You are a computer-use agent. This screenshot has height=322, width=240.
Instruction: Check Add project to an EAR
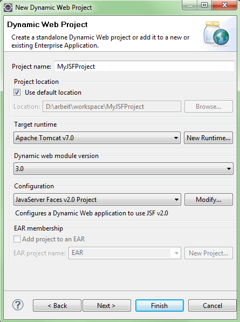(x=17, y=239)
